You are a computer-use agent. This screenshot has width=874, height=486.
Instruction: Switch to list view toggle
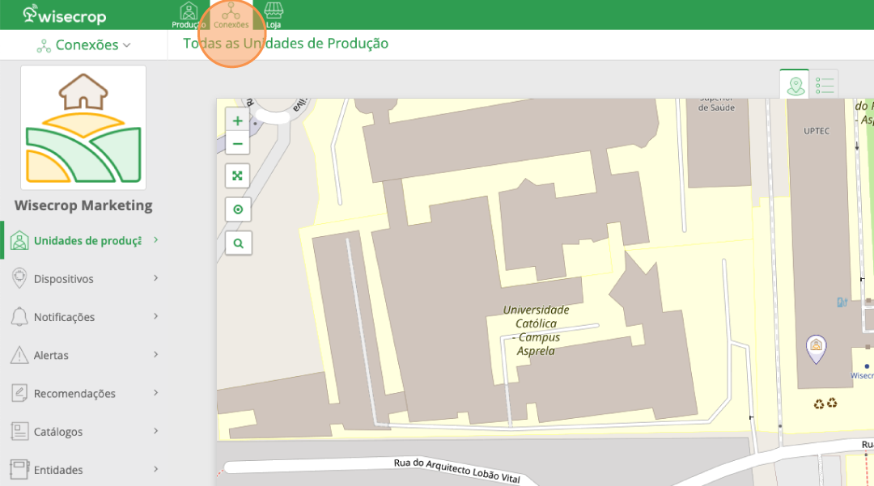point(825,84)
